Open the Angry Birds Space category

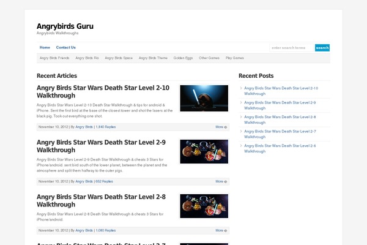(x=119, y=58)
